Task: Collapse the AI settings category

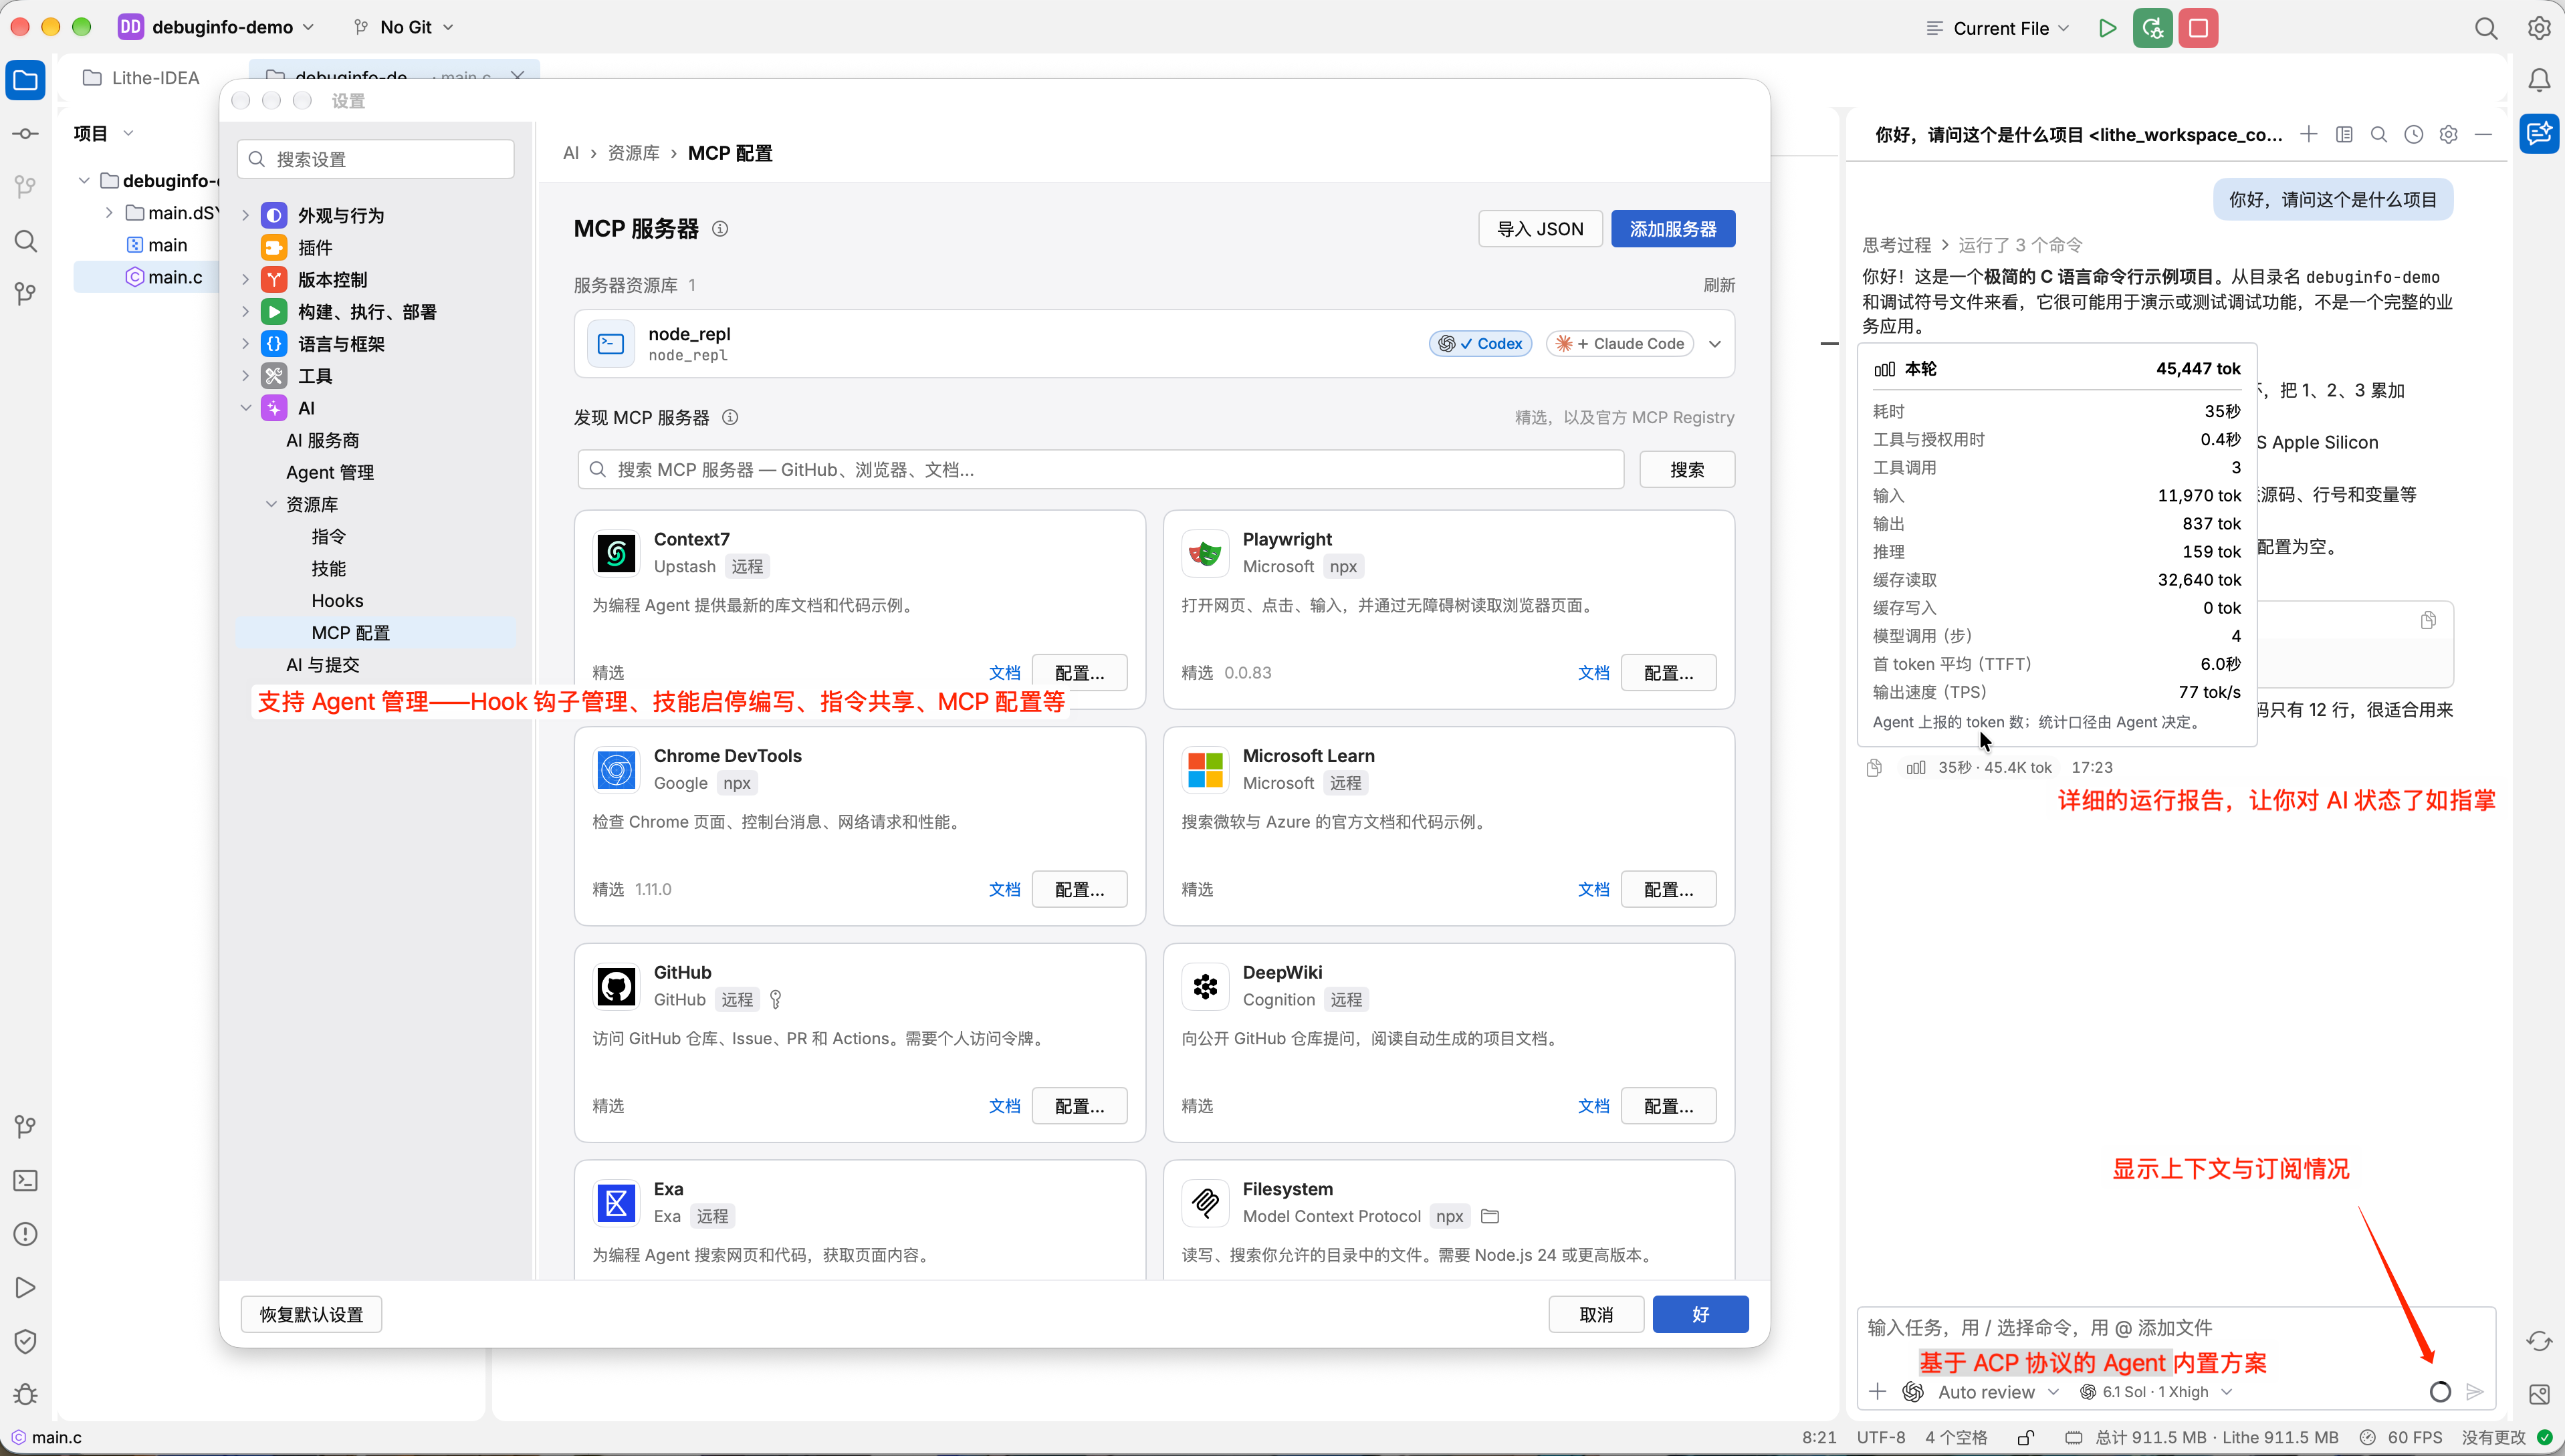Action: tap(246, 408)
